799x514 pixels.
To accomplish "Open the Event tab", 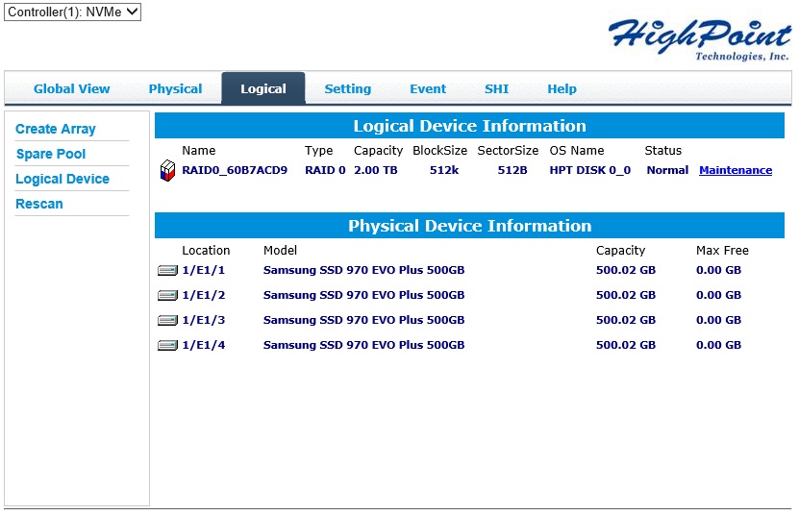I will [x=428, y=88].
